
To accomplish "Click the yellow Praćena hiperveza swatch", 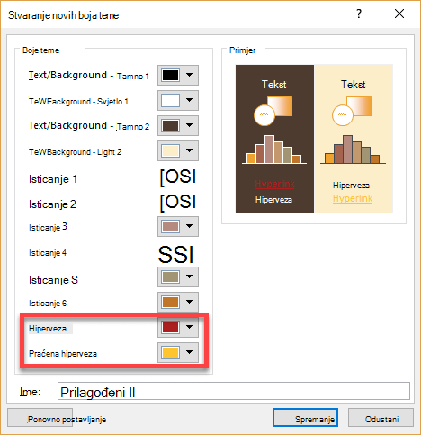I will (x=170, y=352).
